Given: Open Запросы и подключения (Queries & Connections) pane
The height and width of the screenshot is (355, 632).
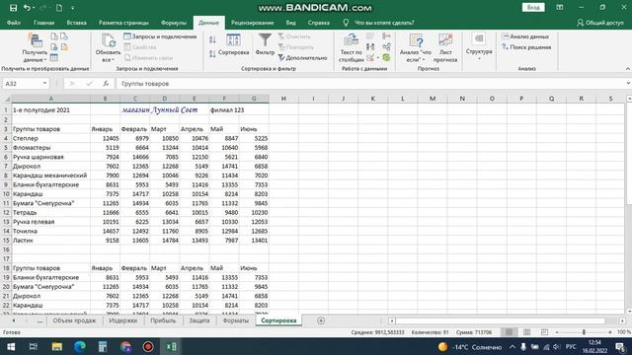Looking at the screenshot, I should (x=160, y=36).
